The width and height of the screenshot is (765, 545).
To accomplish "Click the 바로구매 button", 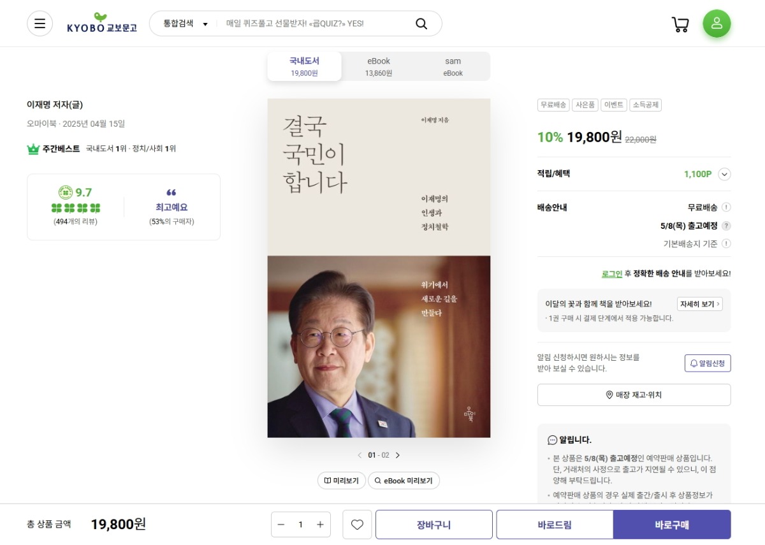I will point(671,525).
